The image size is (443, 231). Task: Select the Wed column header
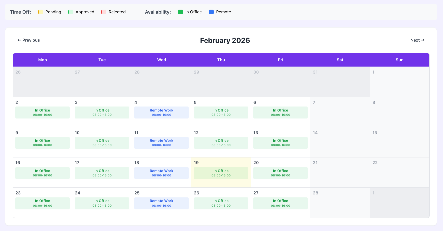tap(162, 60)
